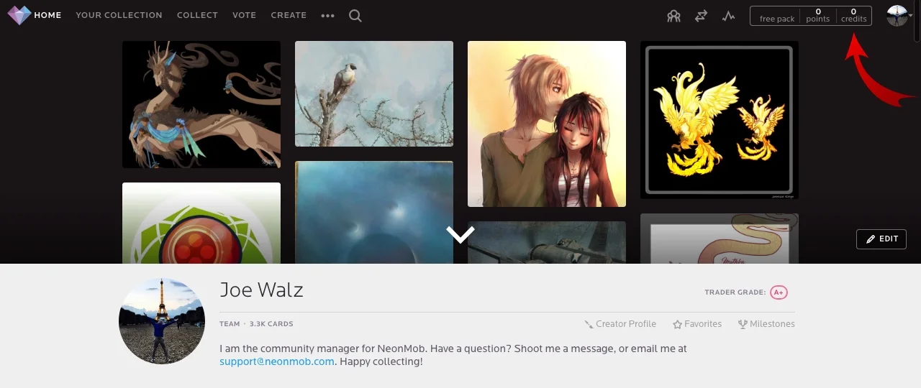Open the CREATE menu item
The image size is (921, 388).
click(289, 15)
